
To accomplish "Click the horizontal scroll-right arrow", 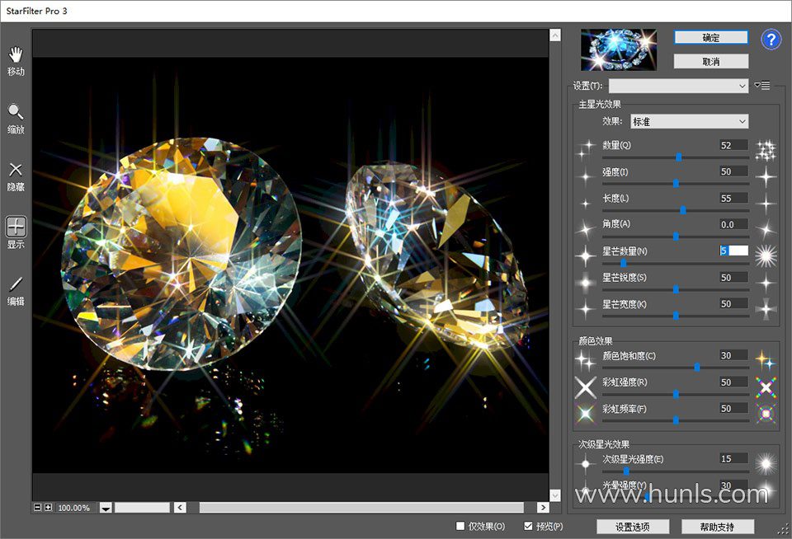I will pyautogui.click(x=543, y=507).
